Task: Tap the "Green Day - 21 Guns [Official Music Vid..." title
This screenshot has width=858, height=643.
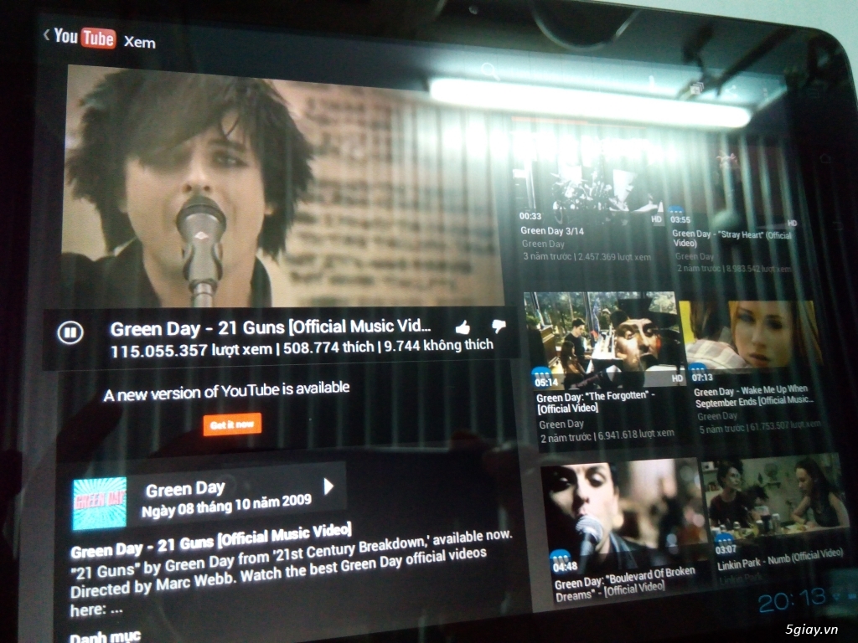Action: [271, 327]
